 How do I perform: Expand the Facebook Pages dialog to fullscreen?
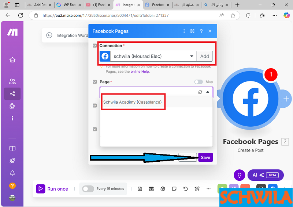pos(192,31)
